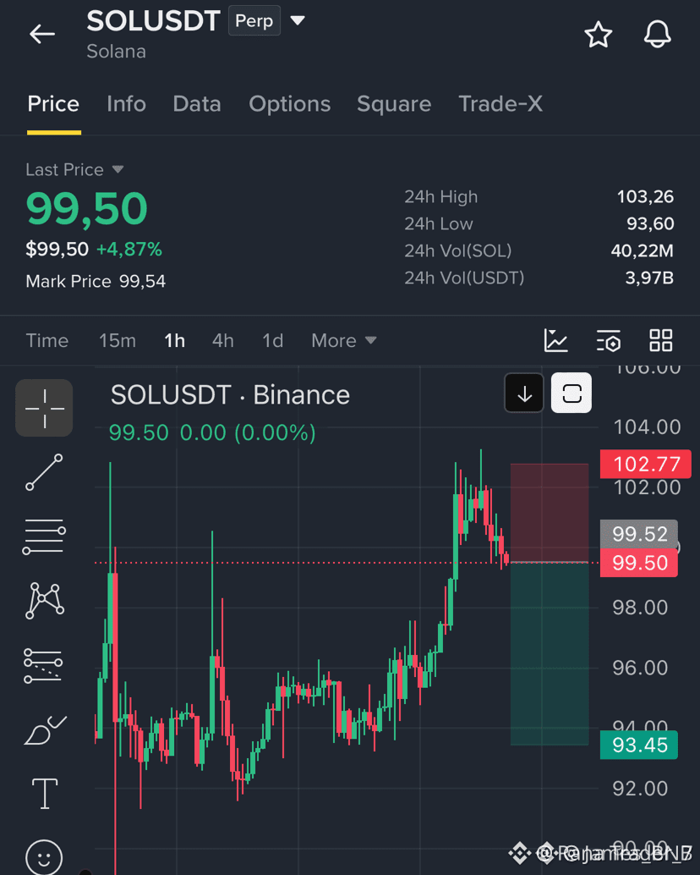Select the trend line drawing tool
Image resolution: width=700 pixels, height=875 pixels.
click(x=44, y=472)
